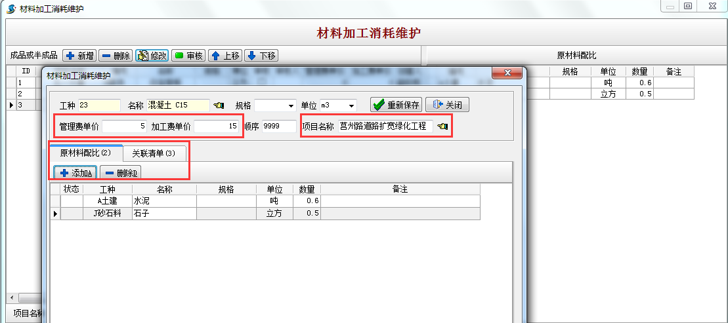The height and width of the screenshot is (323, 728).
Task: Click the 关闭 button in dialog
Action: tap(448, 105)
